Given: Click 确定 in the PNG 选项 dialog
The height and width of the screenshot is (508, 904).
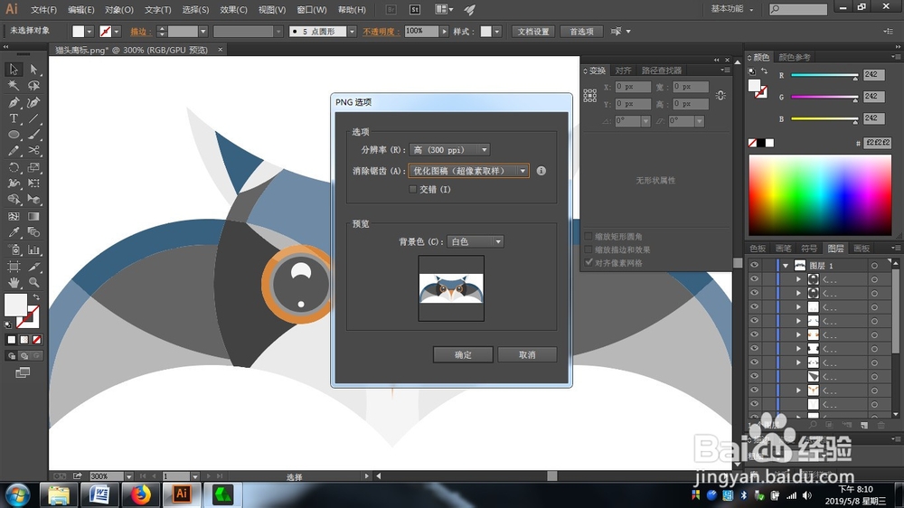Looking at the screenshot, I should (x=463, y=354).
